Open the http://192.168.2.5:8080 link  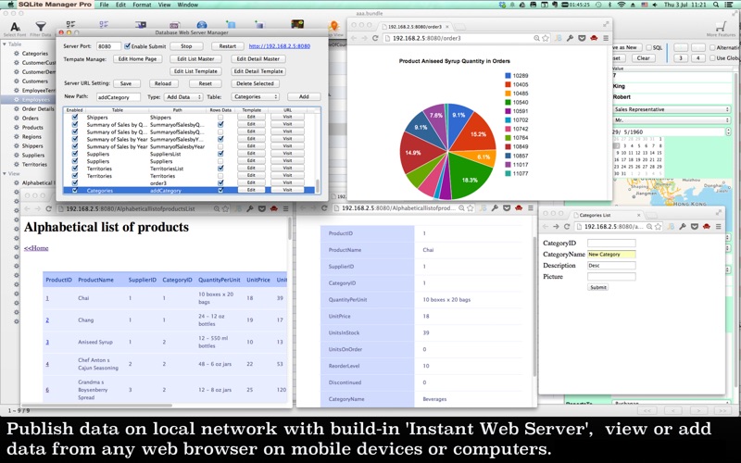280,45
